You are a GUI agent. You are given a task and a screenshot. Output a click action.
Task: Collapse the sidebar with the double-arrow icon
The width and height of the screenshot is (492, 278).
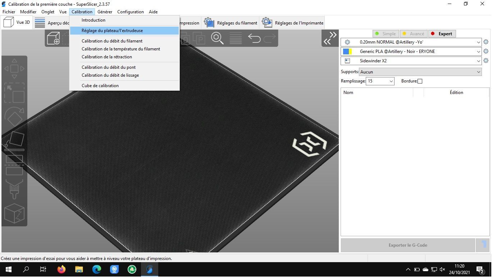[330, 38]
